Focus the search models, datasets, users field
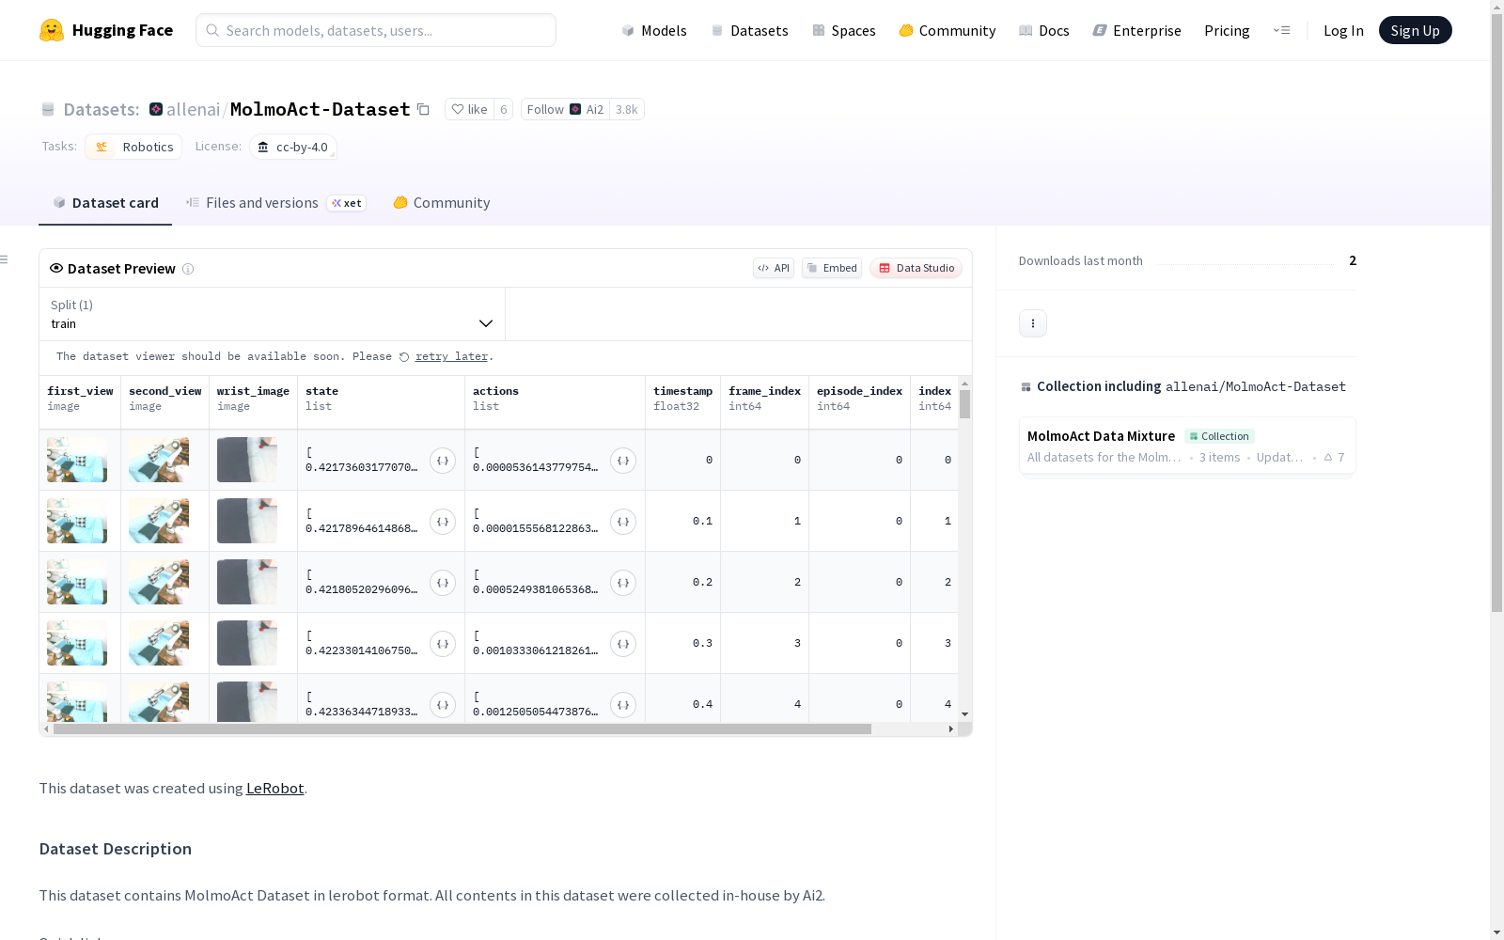1504x940 pixels. click(x=376, y=30)
